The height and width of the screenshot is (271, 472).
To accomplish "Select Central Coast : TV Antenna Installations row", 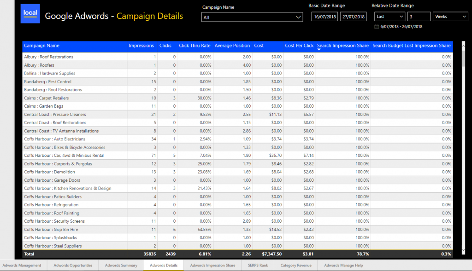I will point(237,131).
